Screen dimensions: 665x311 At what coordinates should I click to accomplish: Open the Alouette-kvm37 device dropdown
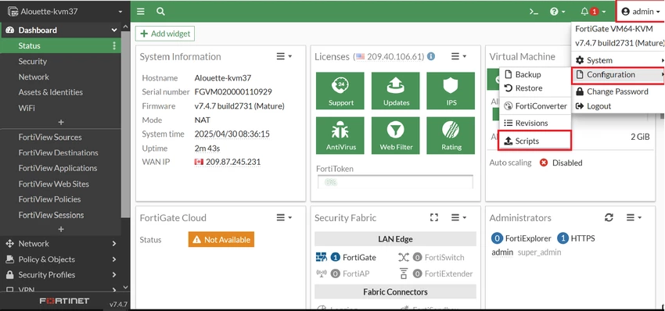[65, 12]
